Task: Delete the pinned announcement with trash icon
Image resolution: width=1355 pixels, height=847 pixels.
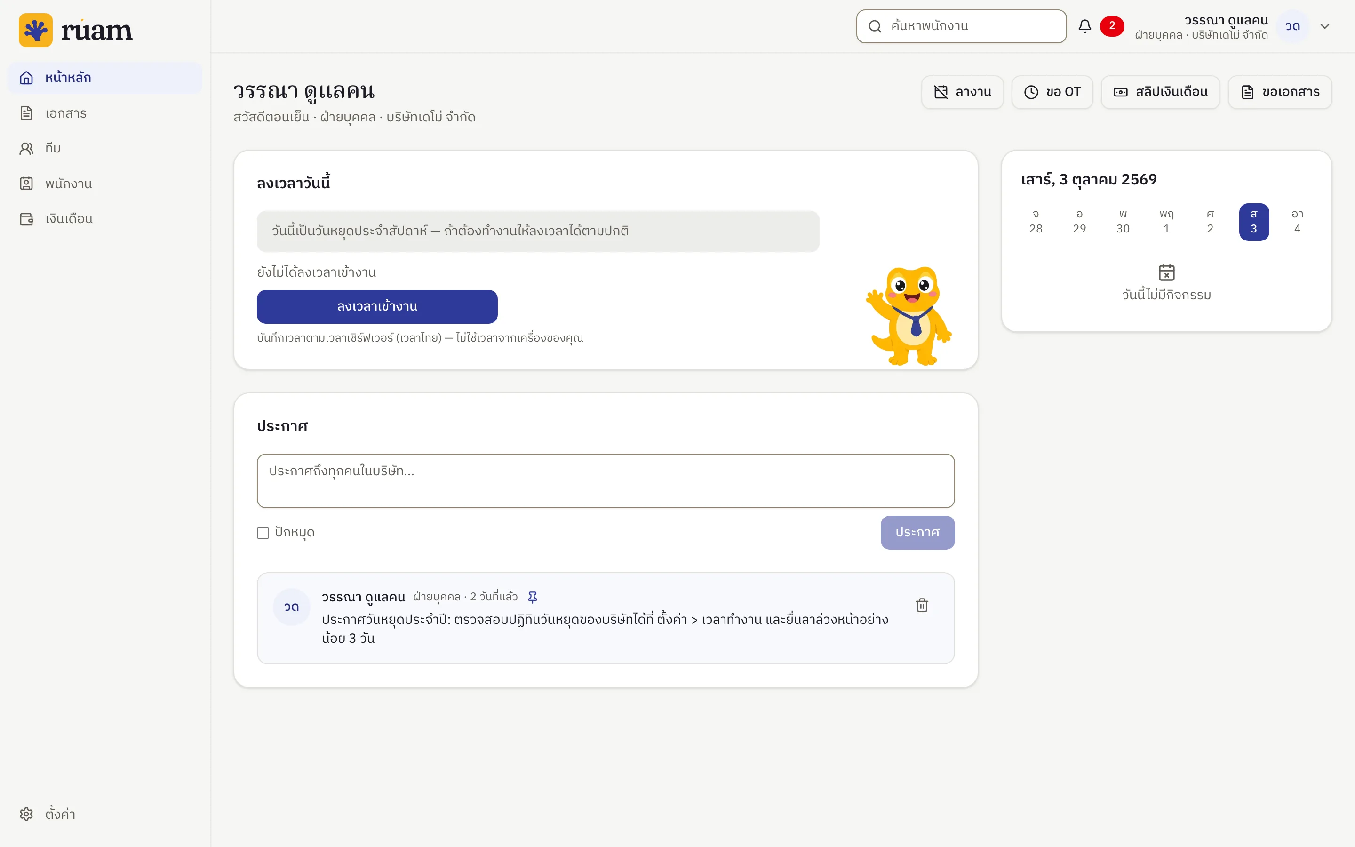Action: click(x=922, y=605)
